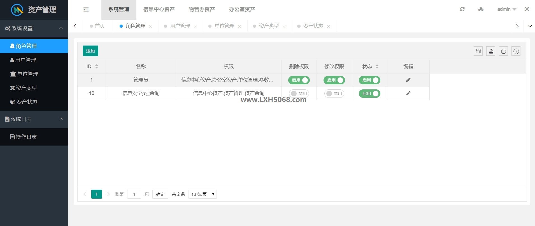Print the table using printer icon

504,51
